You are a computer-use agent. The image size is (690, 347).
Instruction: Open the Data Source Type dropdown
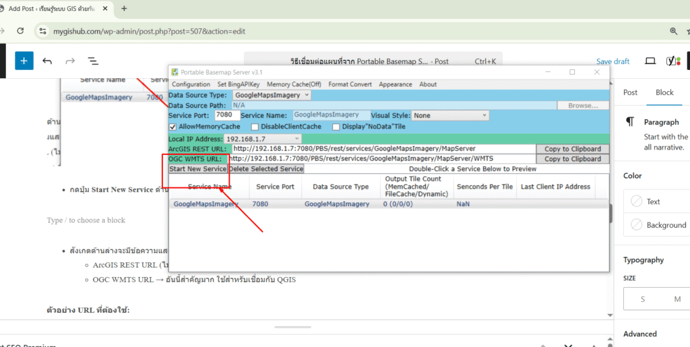click(x=272, y=95)
